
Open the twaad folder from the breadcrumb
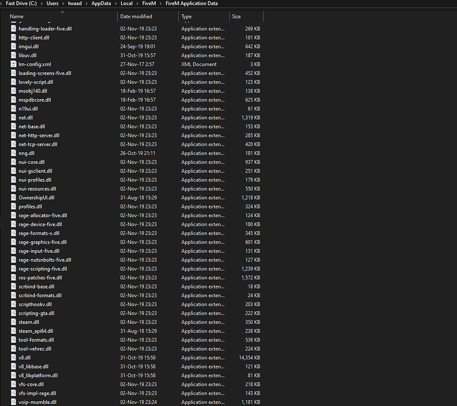pos(74,3)
